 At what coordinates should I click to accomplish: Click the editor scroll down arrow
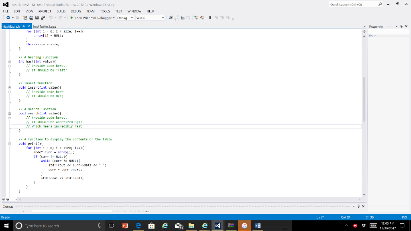(x=364, y=195)
